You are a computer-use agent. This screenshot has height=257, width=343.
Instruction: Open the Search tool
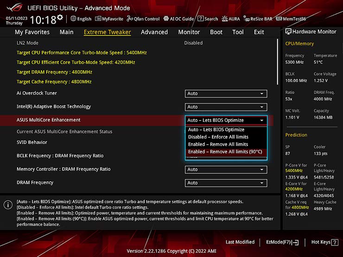(x=208, y=19)
